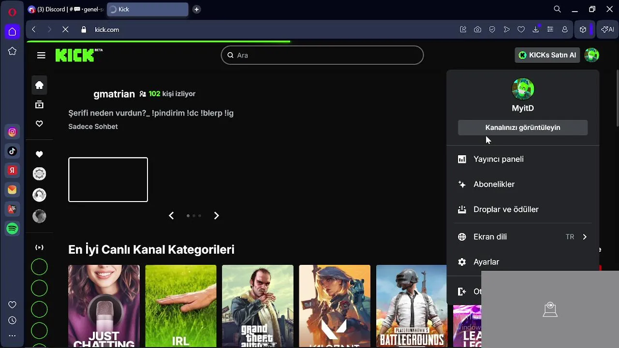Screen dimensions: 619x348
Task: Click Kick live recommended broadcast icon
Action: [x=39, y=247]
